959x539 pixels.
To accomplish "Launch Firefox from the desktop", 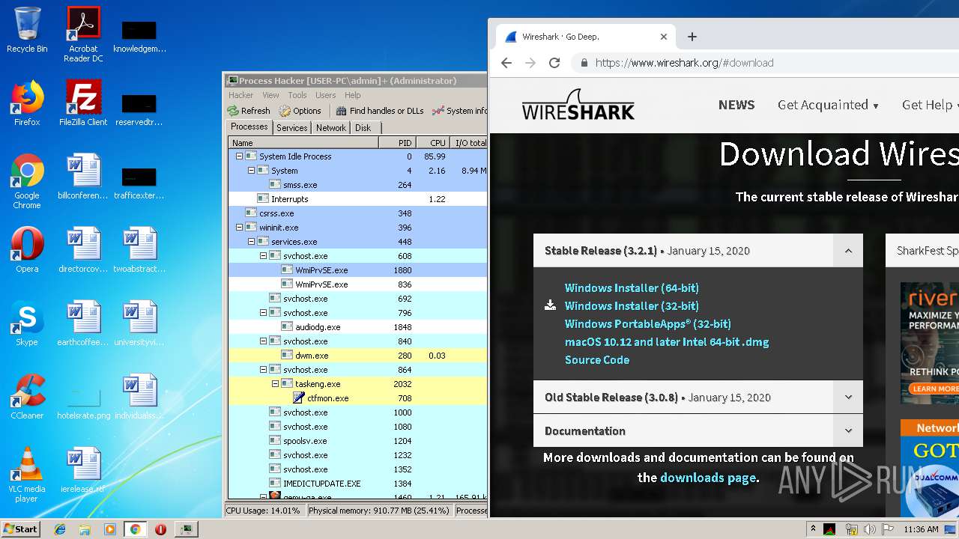I will pos(27,104).
